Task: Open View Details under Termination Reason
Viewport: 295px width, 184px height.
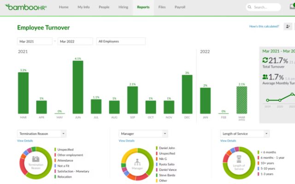Action: pyautogui.click(x=25, y=141)
